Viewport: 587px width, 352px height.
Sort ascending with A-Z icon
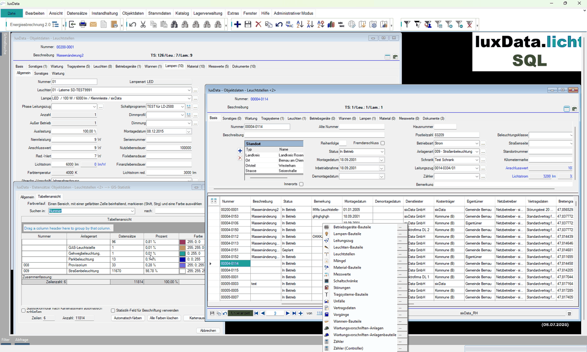[x=300, y=24]
